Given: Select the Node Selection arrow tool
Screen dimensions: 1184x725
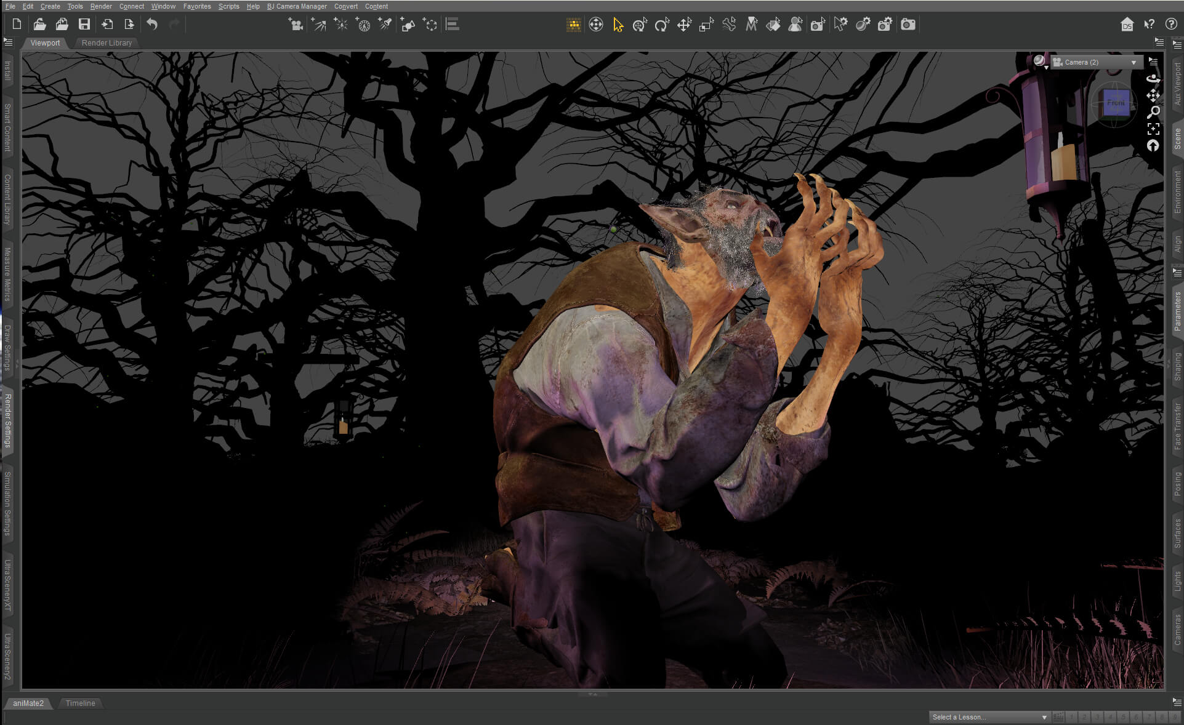Looking at the screenshot, I should pos(618,25).
